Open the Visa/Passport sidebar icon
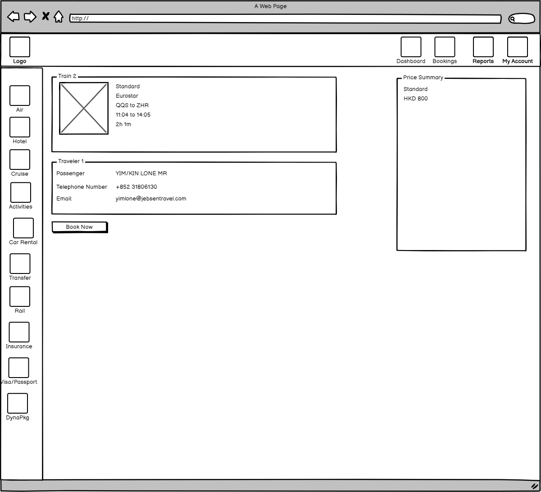 click(x=18, y=368)
